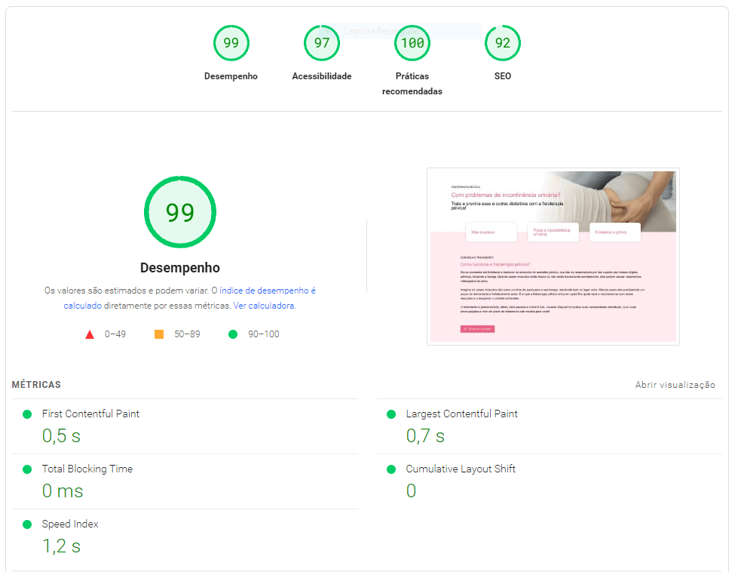Click the green dot next to Speed Index
The height and width of the screenshot is (572, 735).
(27, 524)
